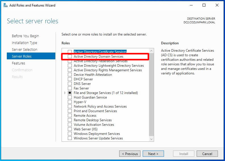Viewport: 225px width, 161px height.
Task: Switch to Server Selection step
Action: coord(24,50)
